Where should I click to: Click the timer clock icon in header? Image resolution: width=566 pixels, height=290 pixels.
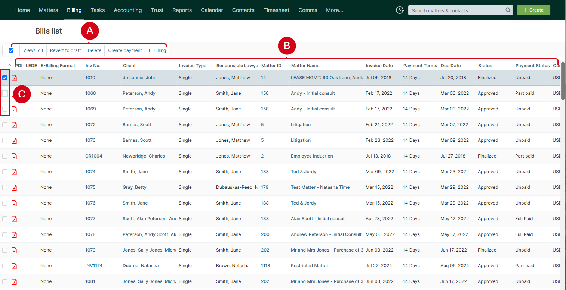400,10
